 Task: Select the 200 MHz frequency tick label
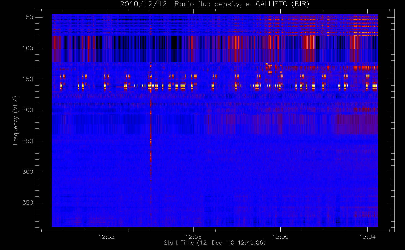tap(28, 110)
